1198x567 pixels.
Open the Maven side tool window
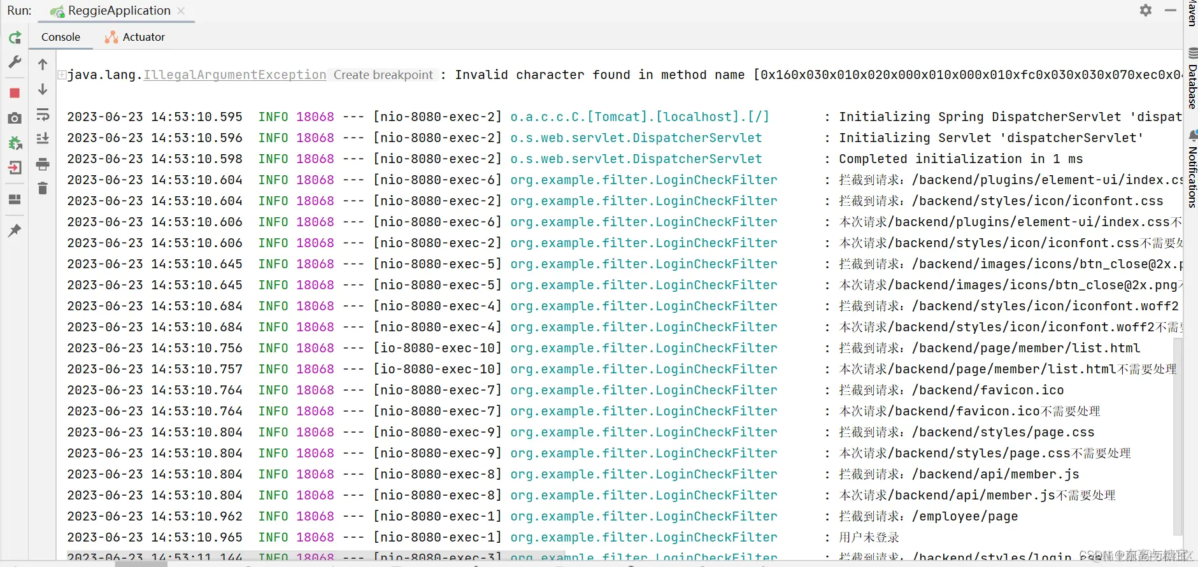tap(1192, 13)
